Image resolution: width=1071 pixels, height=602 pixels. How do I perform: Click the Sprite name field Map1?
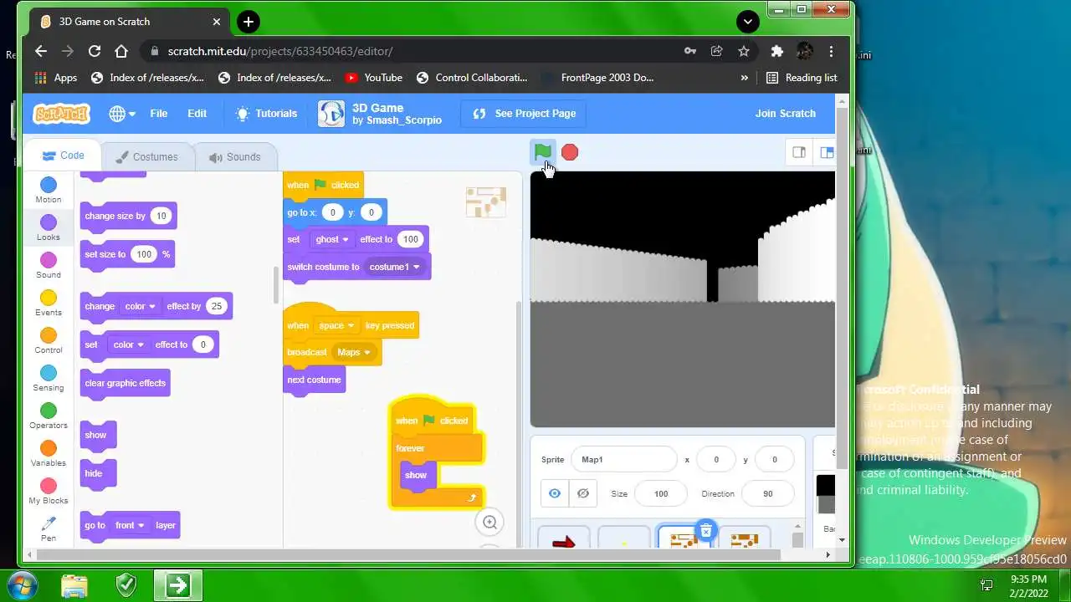623,459
